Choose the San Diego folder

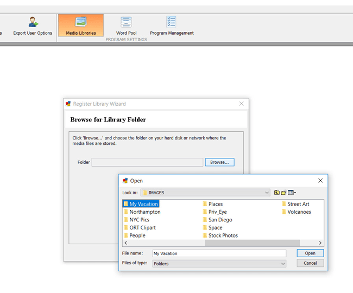click(x=220, y=220)
